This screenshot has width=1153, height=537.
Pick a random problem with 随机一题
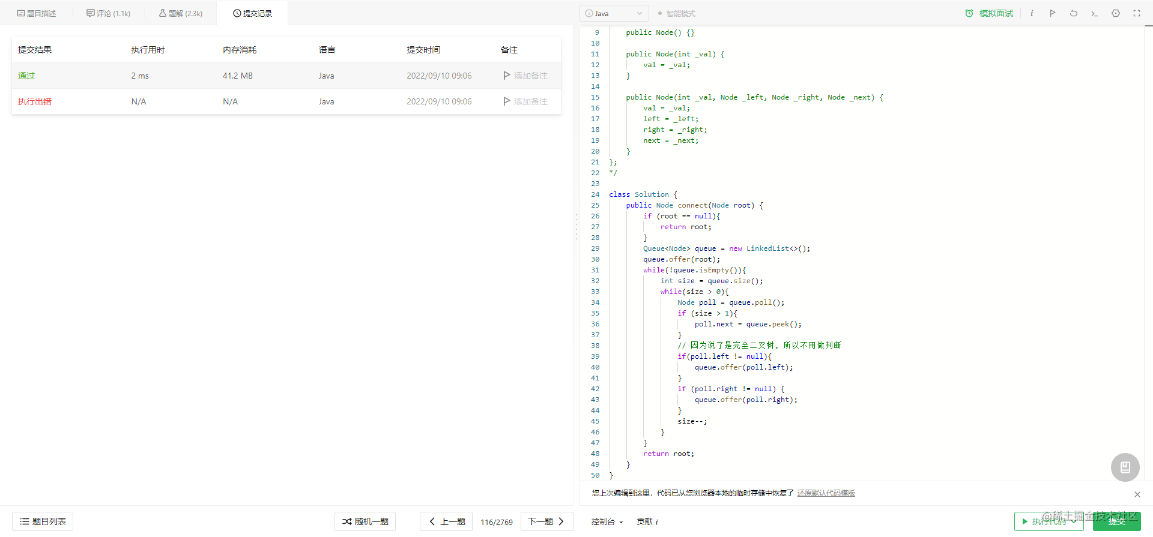click(x=365, y=521)
